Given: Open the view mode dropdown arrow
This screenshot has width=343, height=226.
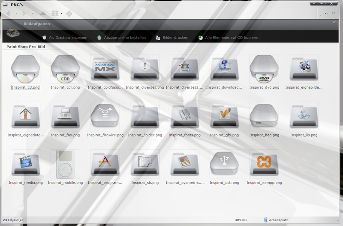Looking at the screenshot, I should 61,14.
